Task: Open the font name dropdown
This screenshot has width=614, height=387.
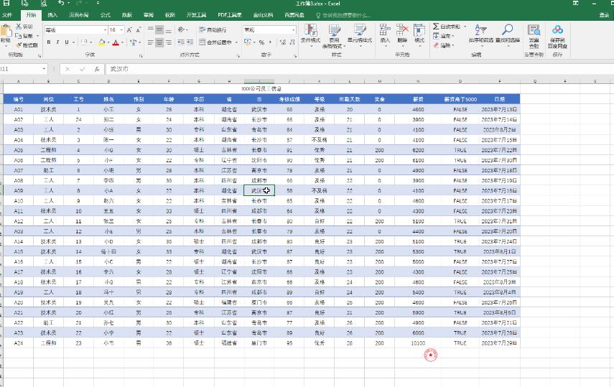Action: 105,29
